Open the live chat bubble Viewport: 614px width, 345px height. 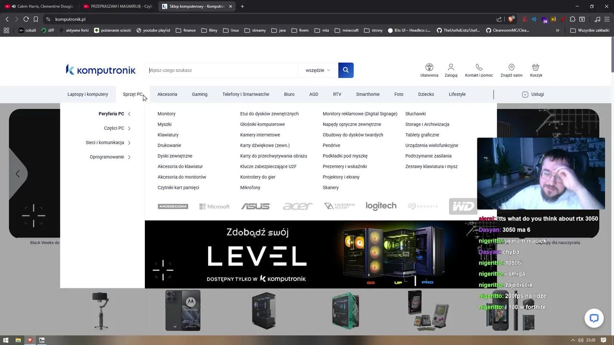point(594,318)
